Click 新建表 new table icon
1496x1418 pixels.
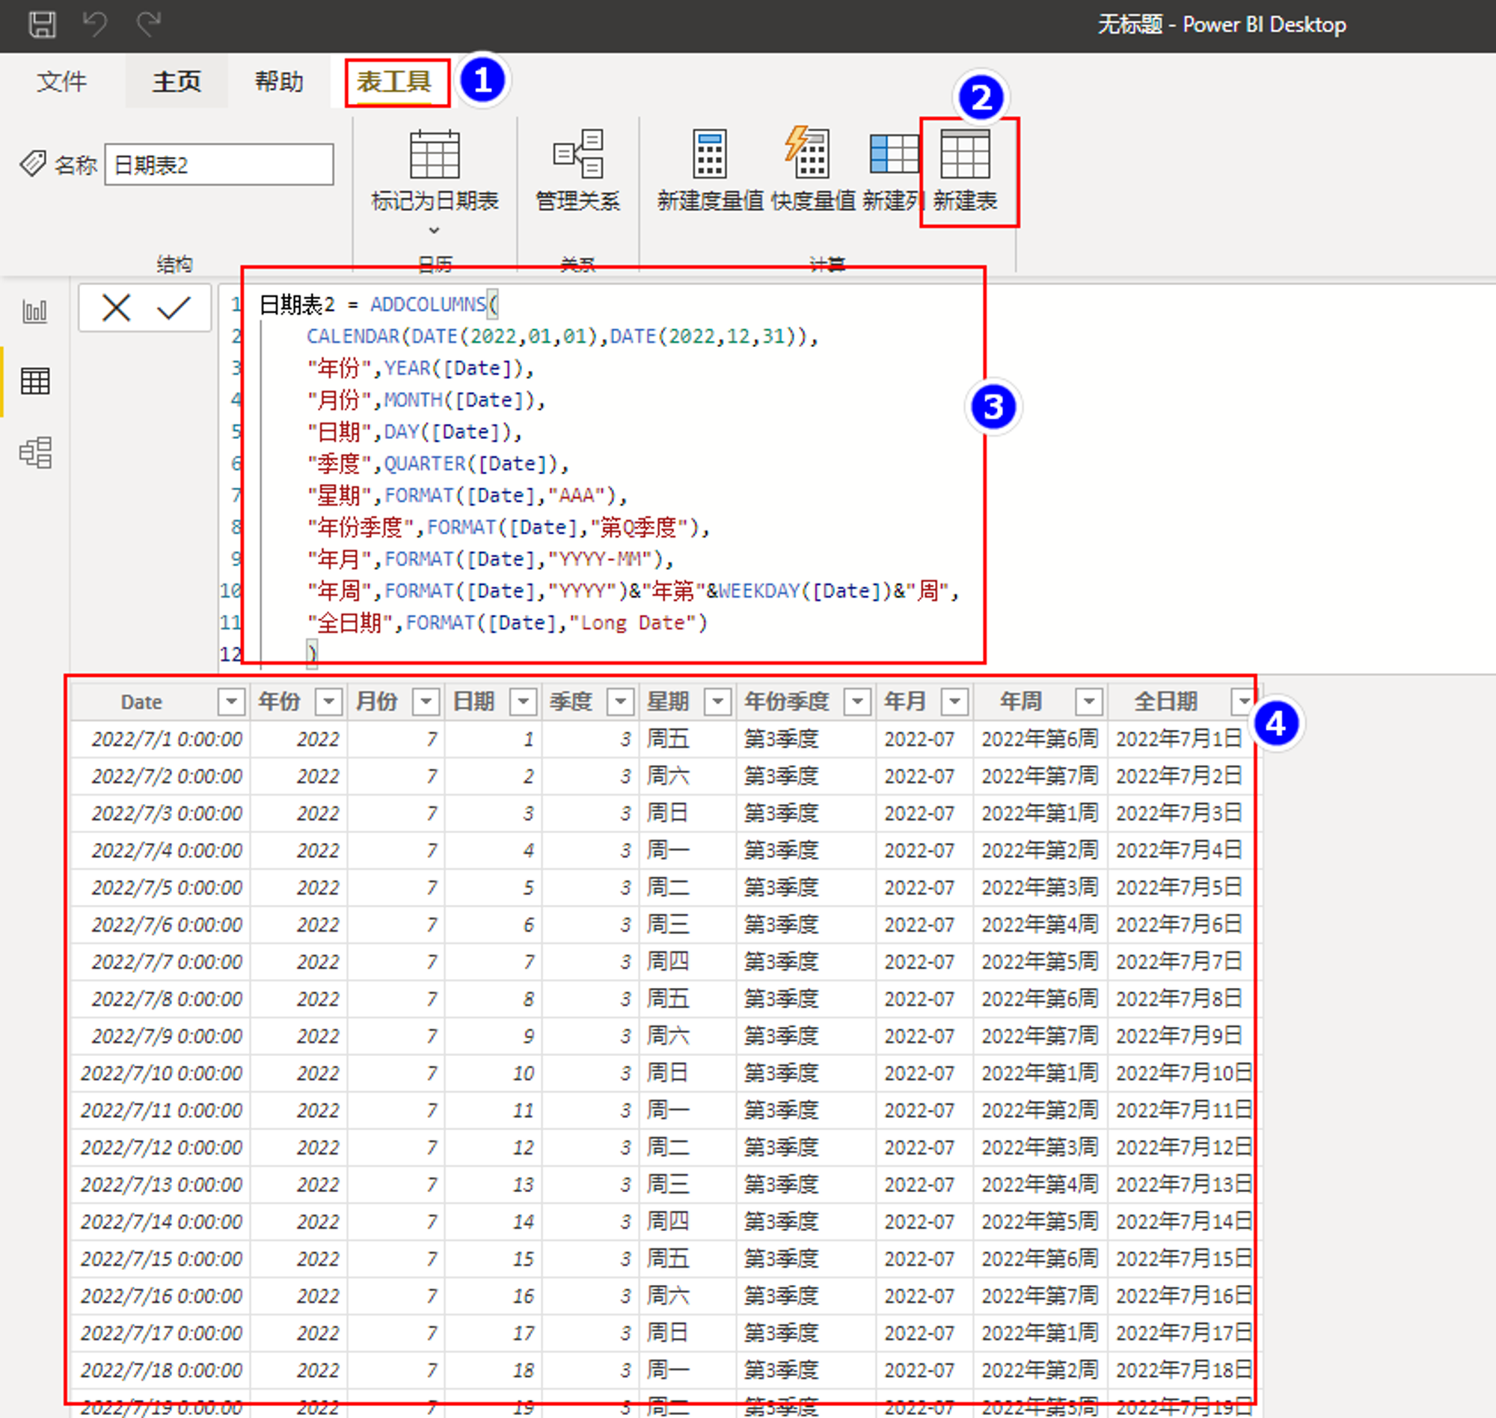click(x=965, y=153)
